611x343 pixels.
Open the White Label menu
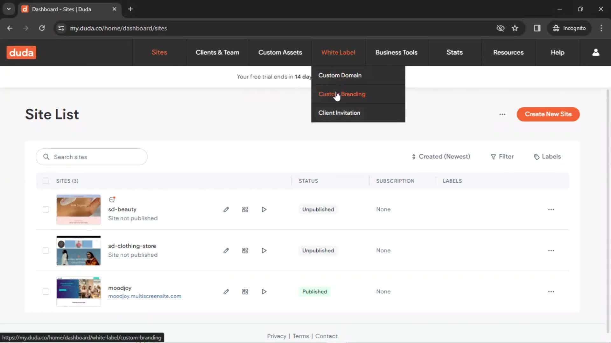click(x=338, y=52)
